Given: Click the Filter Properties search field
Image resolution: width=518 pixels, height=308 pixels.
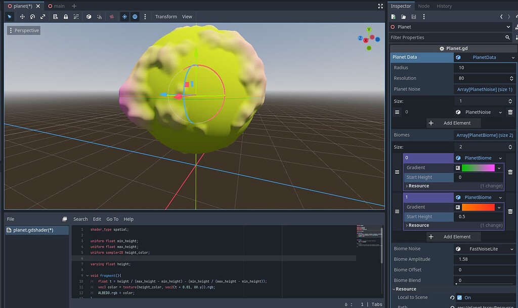Looking at the screenshot, I should 445,37.
